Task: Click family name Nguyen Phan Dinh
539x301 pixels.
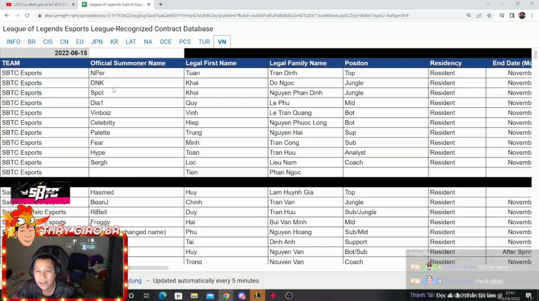Action: [x=305, y=93]
